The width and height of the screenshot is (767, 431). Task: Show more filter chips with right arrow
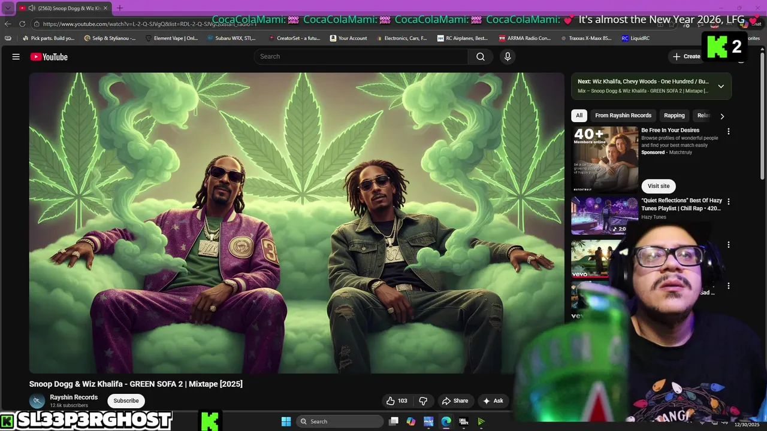coord(722,116)
